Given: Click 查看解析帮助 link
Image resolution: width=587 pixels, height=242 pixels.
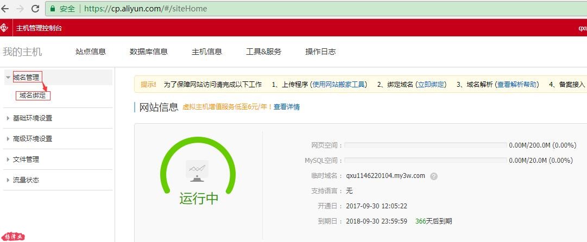Looking at the screenshot, I should point(516,85).
